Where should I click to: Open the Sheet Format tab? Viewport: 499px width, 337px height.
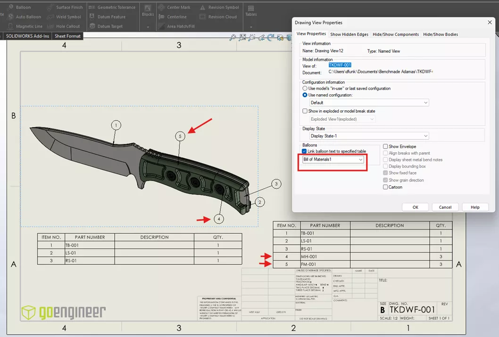67,36
